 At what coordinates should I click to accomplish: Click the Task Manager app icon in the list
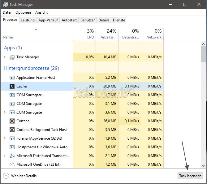pyautogui.click(x=12, y=57)
